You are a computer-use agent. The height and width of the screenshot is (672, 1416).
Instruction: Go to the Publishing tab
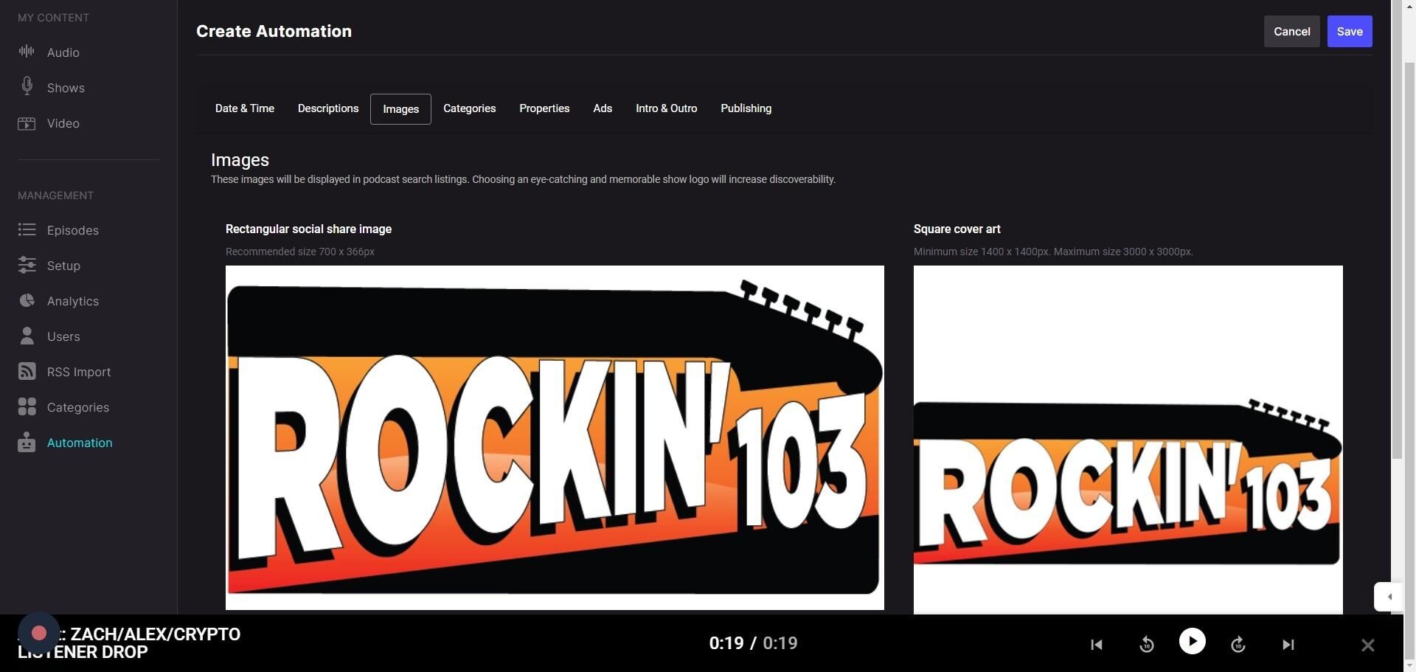point(746,108)
